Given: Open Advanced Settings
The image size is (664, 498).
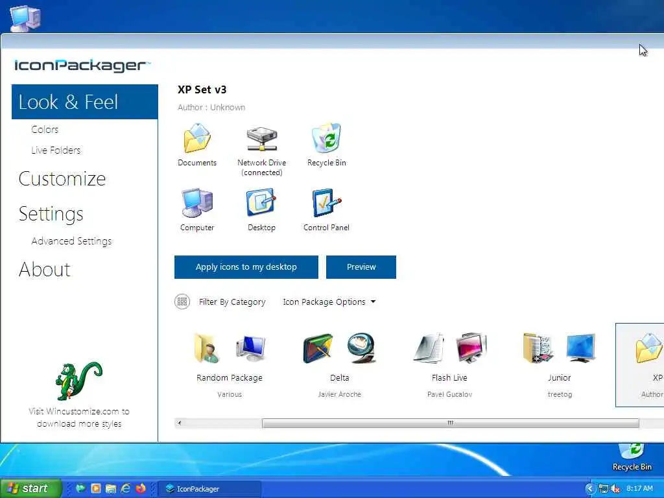Looking at the screenshot, I should click(x=71, y=241).
